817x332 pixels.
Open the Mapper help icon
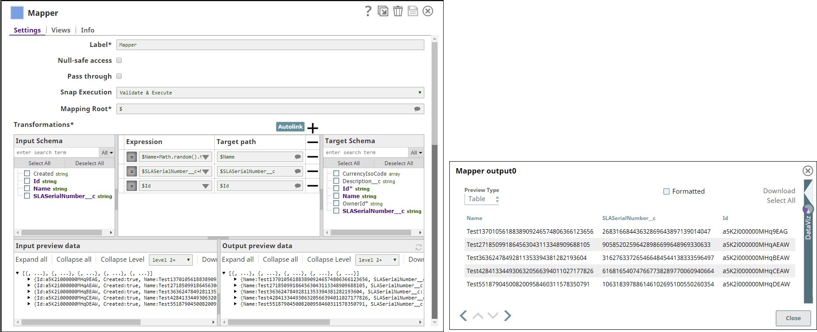click(368, 11)
